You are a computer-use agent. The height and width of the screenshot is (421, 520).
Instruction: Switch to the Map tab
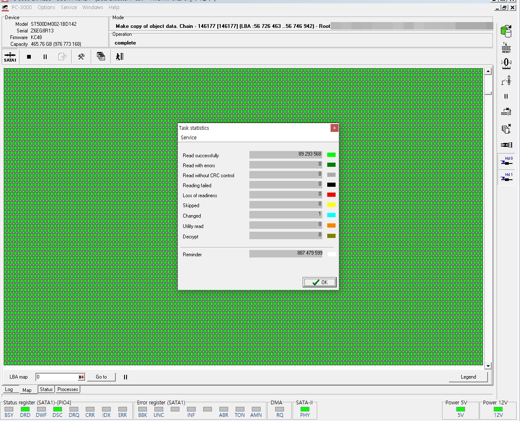[27, 390]
